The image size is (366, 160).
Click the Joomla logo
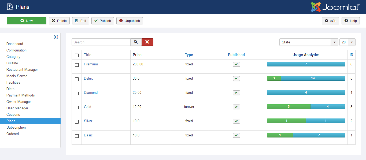point(335,7)
